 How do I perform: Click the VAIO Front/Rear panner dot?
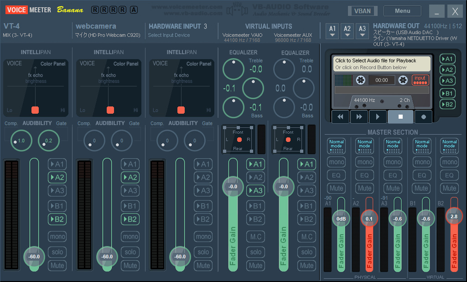(x=239, y=139)
